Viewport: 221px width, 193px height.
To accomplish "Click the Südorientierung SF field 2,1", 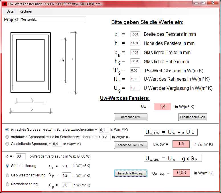I will click(66, 166).
